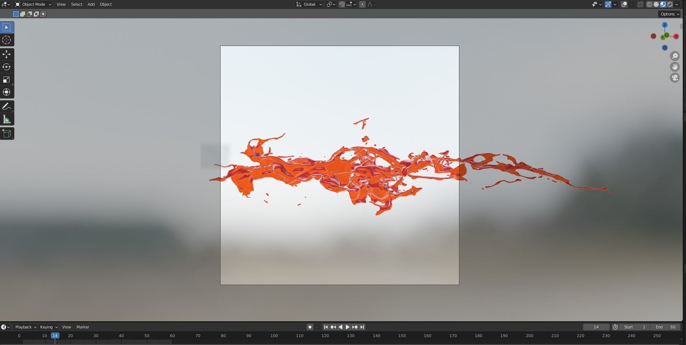This screenshot has width=686, height=345.
Task: Jump to the first frame
Action: [x=325, y=327]
